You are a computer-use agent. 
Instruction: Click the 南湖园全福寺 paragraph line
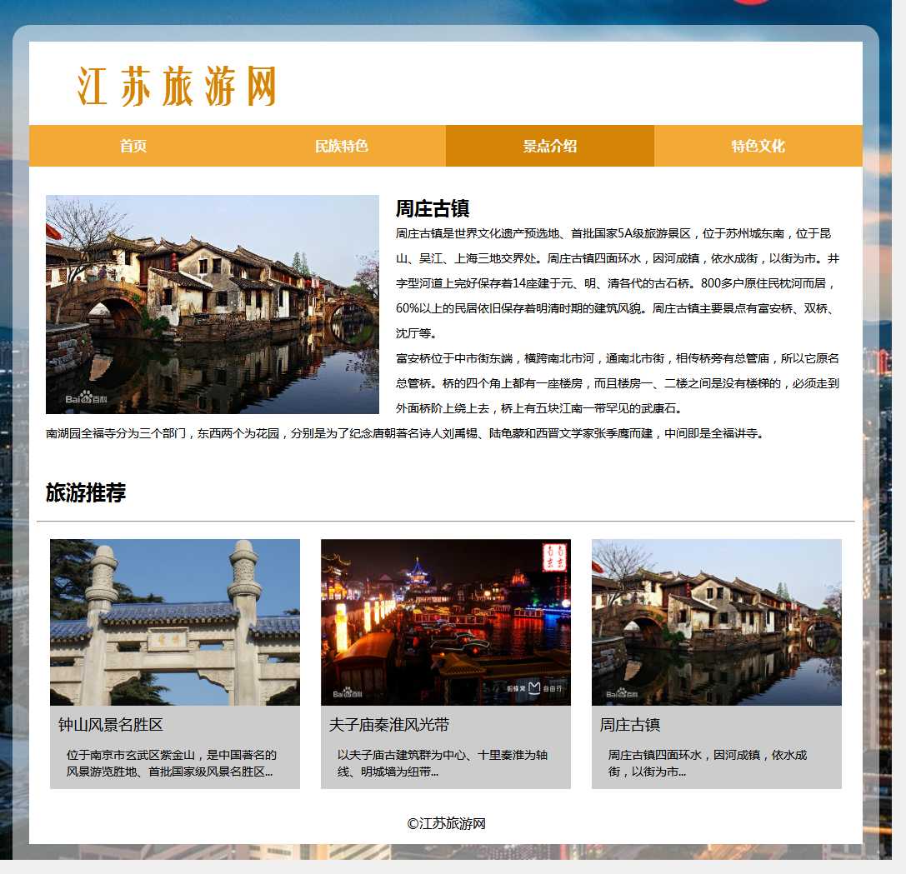[405, 433]
